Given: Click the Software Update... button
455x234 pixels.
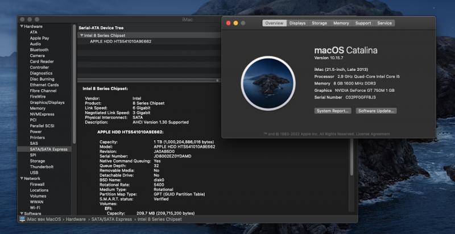Looking at the screenshot, I should pyautogui.click(x=376, y=111).
